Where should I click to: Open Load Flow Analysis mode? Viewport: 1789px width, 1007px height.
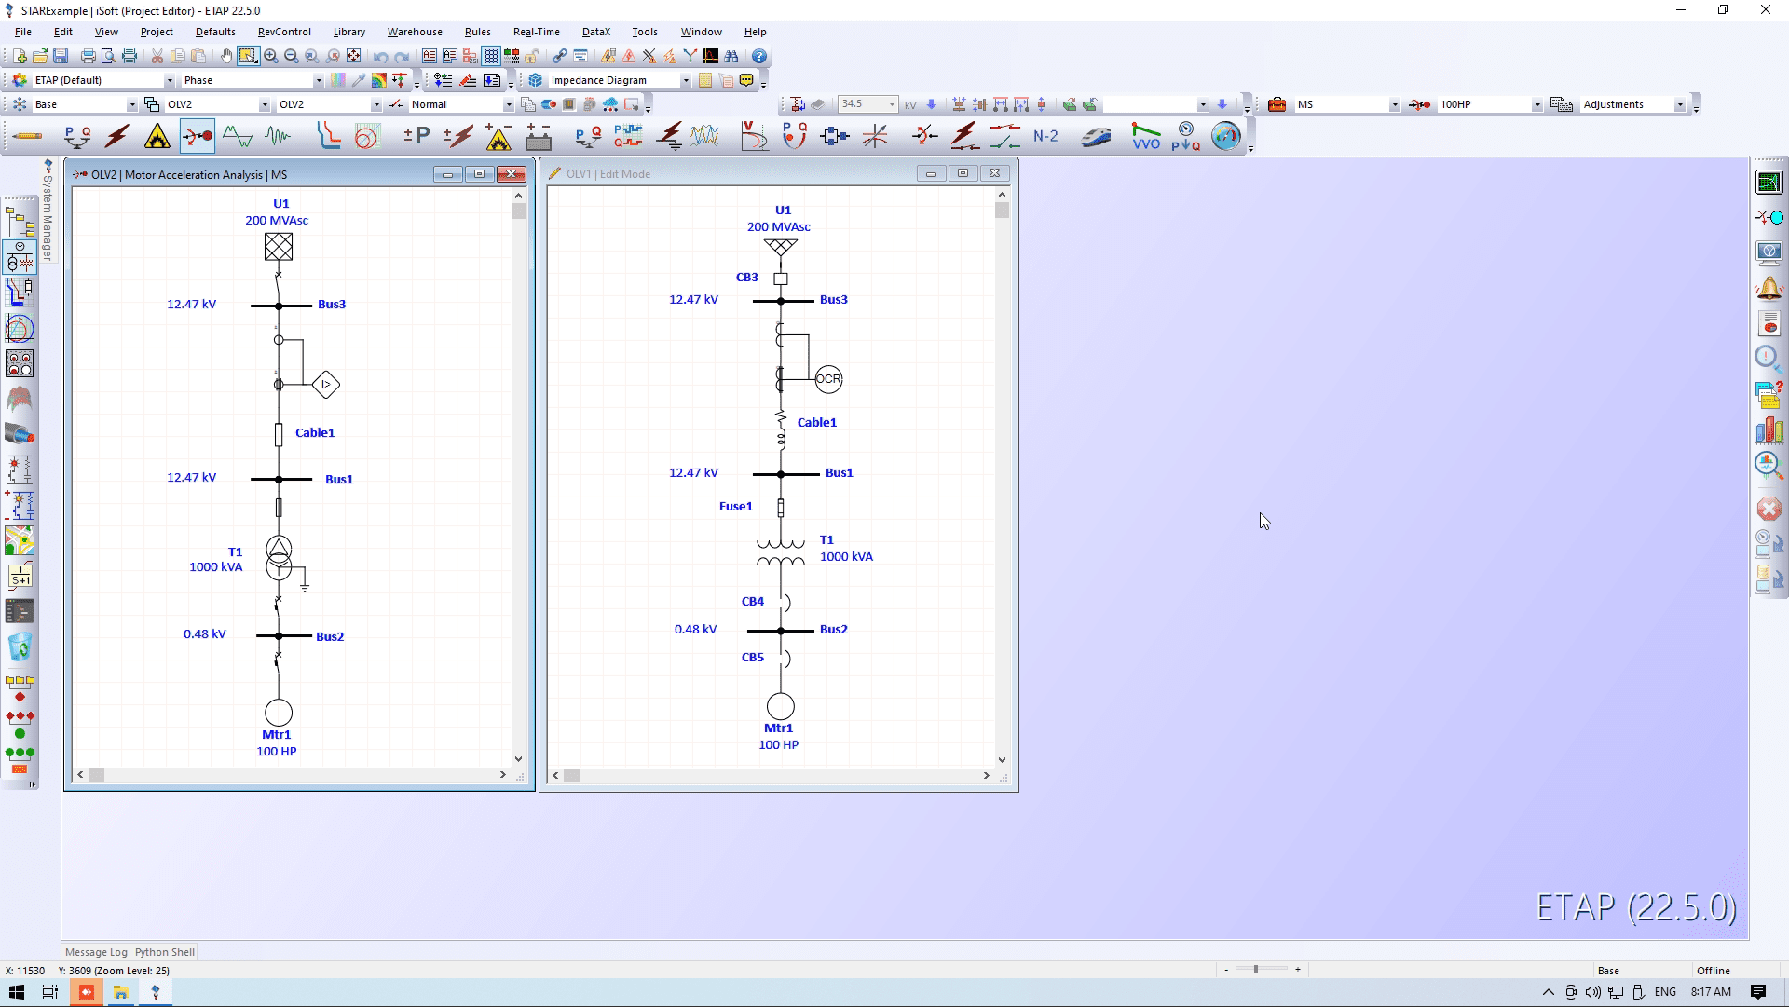[76, 137]
